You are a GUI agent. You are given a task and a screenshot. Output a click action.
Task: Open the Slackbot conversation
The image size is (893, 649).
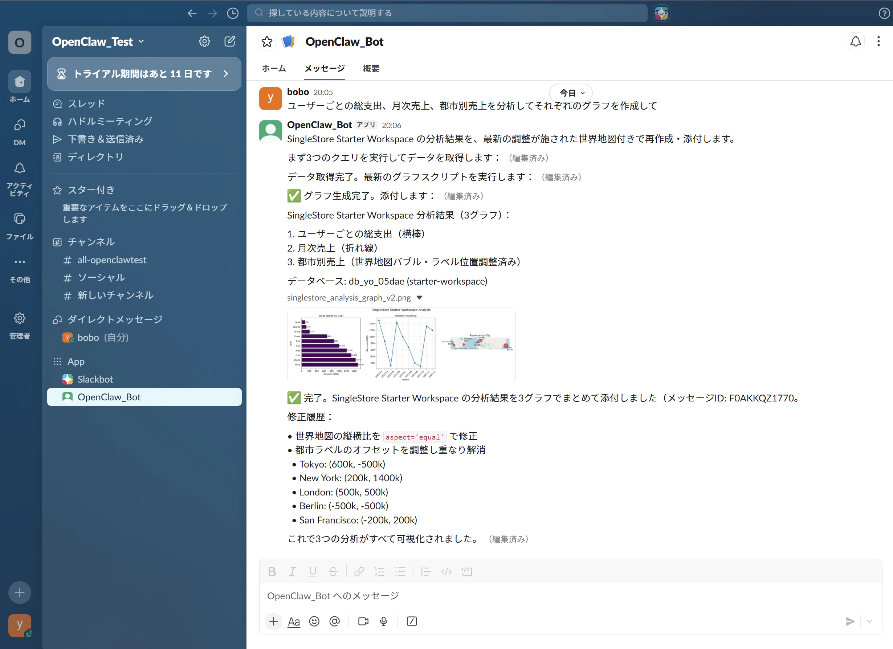point(144,379)
